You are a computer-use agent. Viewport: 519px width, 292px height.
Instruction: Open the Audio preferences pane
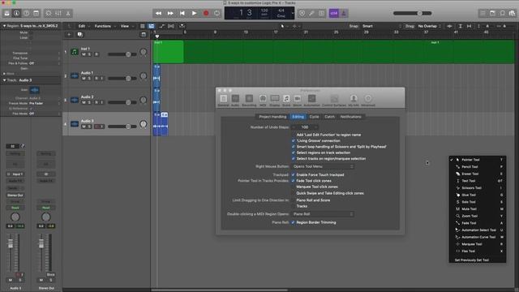click(235, 100)
